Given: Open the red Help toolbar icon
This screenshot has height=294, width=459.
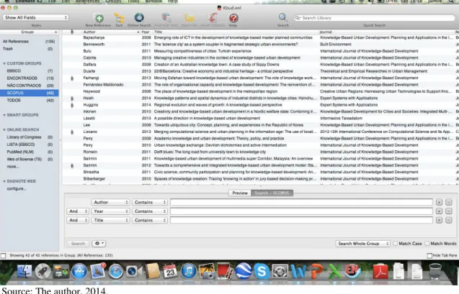Looking at the screenshot, I should (x=233, y=18).
